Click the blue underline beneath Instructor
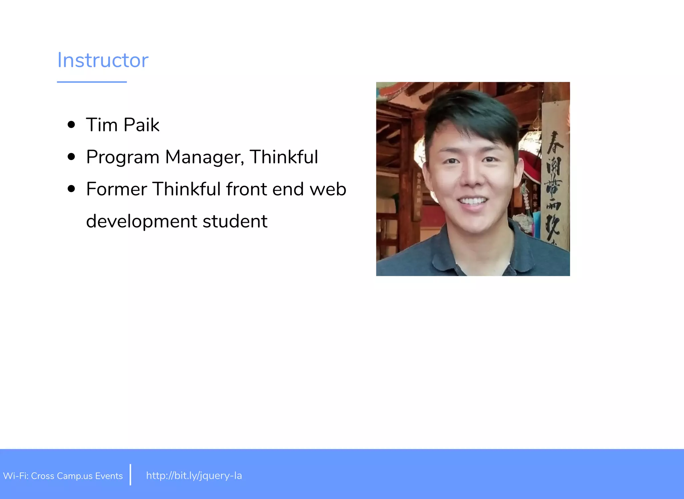This screenshot has width=684, height=499. 92,82
